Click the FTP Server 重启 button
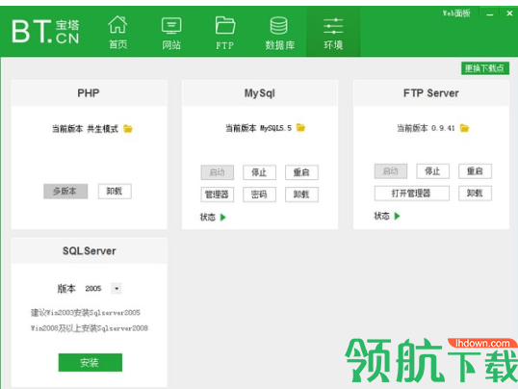 click(475, 171)
